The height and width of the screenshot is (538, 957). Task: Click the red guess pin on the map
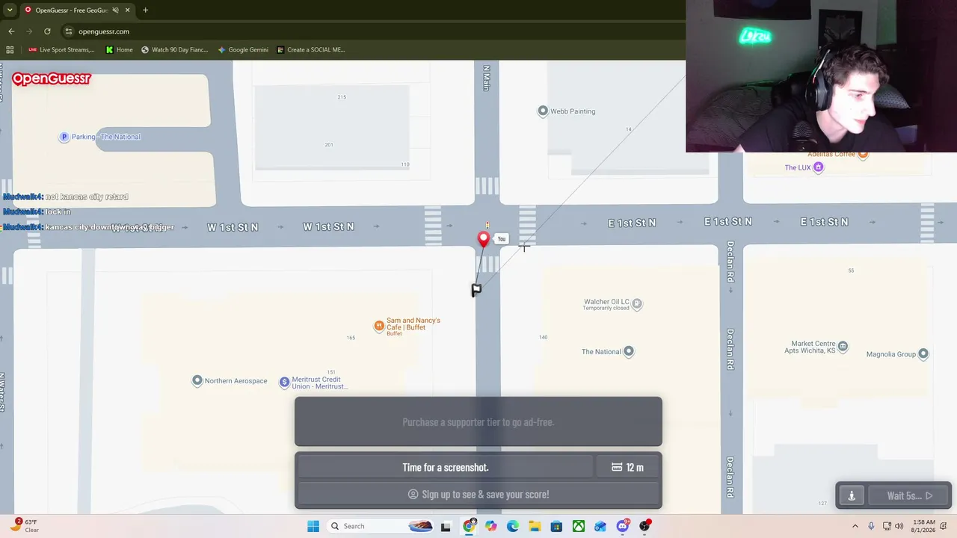tap(484, 239)
